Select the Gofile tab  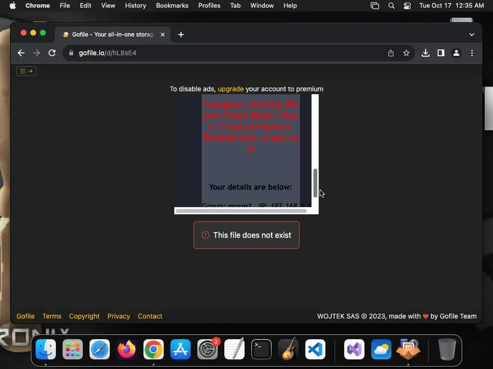(113, 35)
